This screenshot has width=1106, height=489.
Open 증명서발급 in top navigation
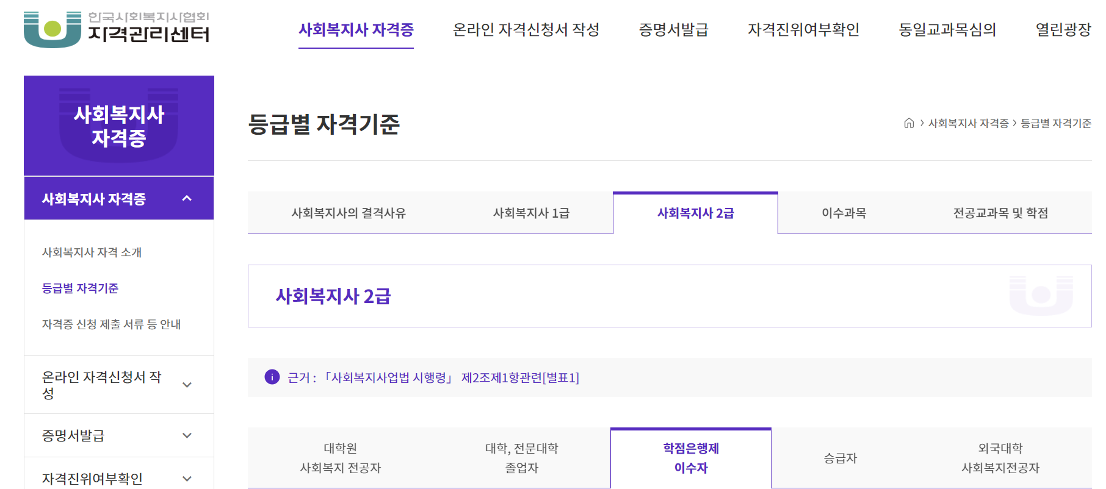pyautogui.click(x=673, y=29)
